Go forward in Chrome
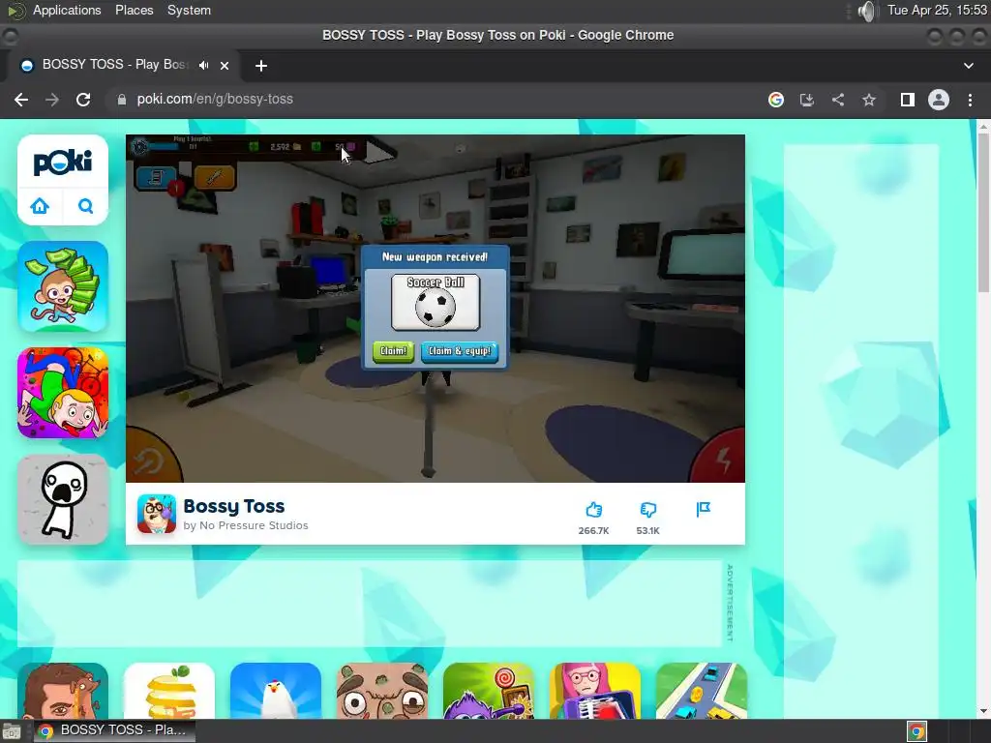The width and height of the screenshot is (991, 743). coord(52,100)
